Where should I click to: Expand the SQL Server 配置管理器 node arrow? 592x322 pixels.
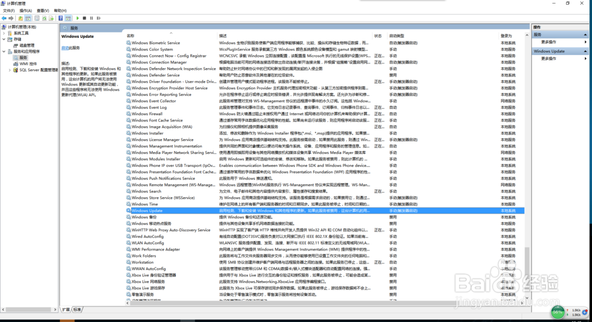point(10,70)
